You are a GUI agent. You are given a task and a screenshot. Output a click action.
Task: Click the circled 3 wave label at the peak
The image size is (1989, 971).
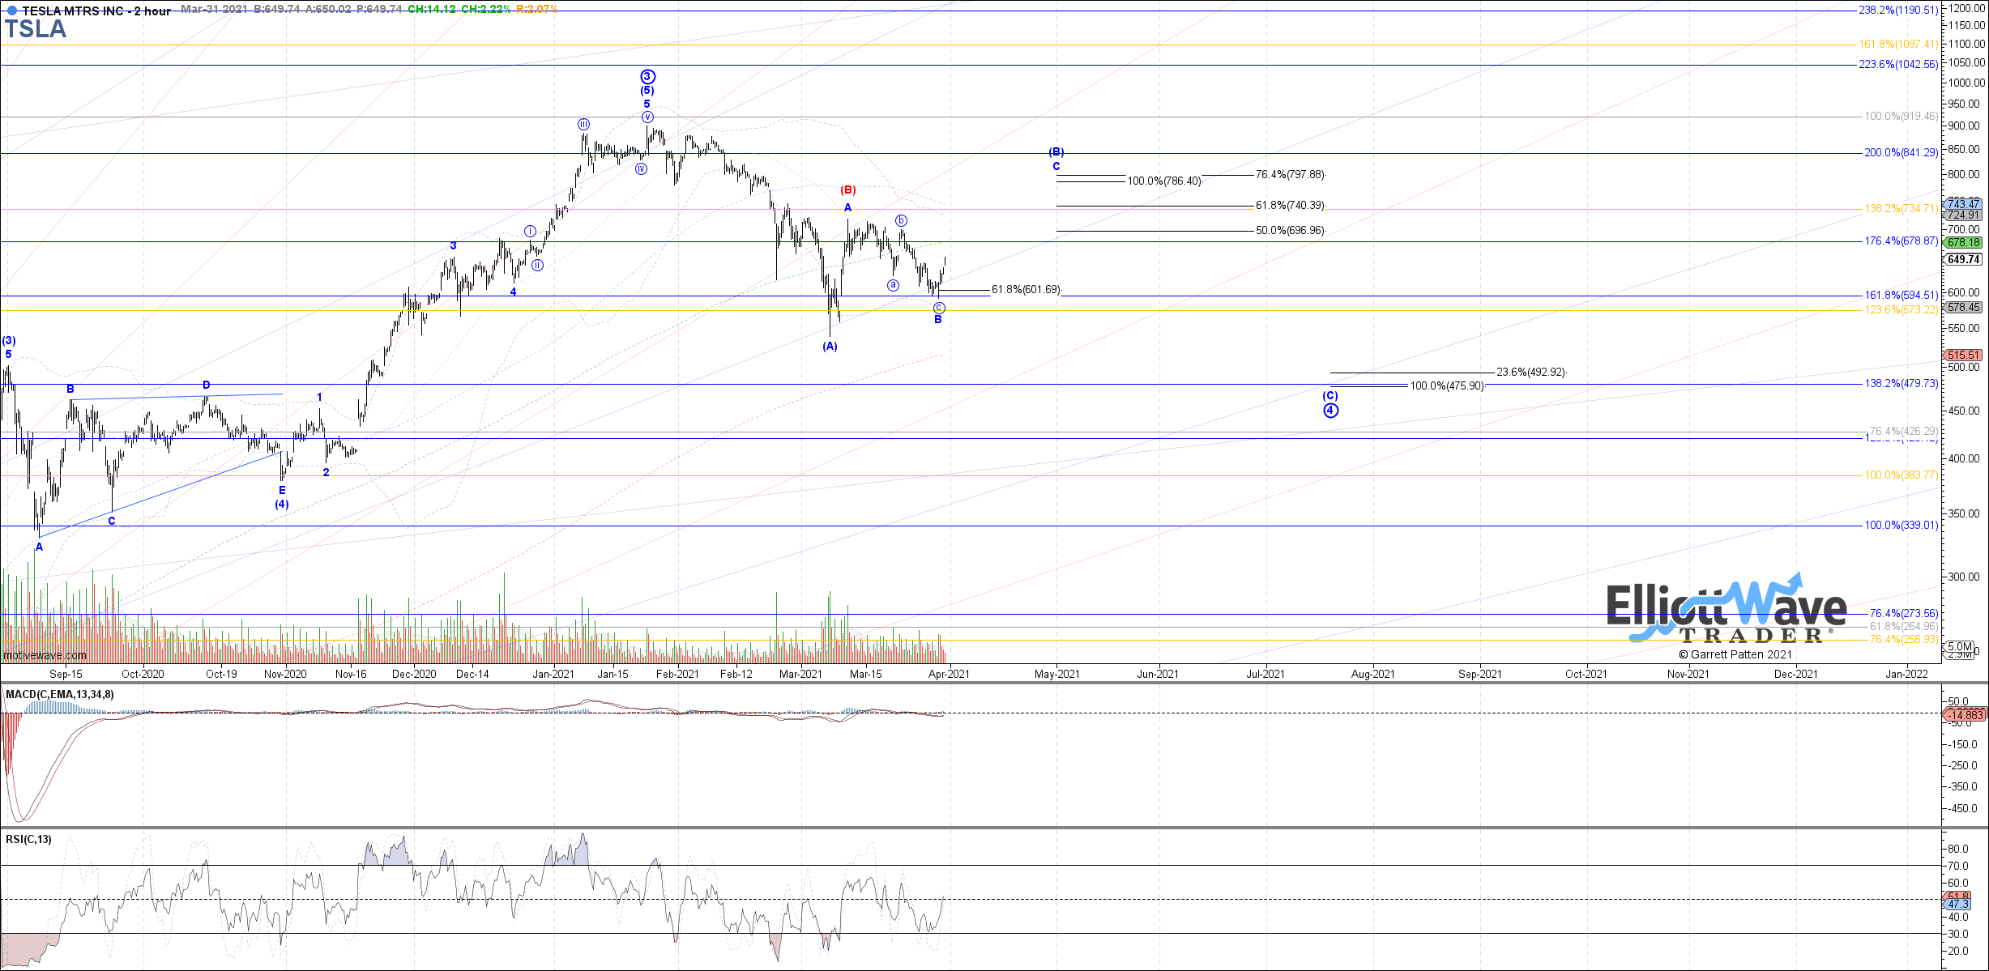[647, 77]
